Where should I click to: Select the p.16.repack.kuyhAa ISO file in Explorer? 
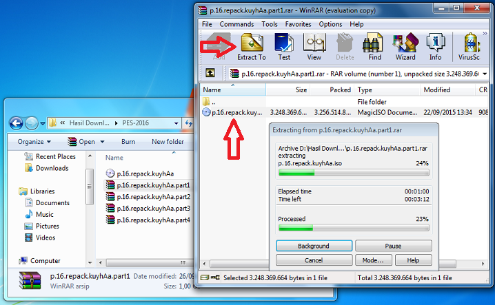(140, 173)
